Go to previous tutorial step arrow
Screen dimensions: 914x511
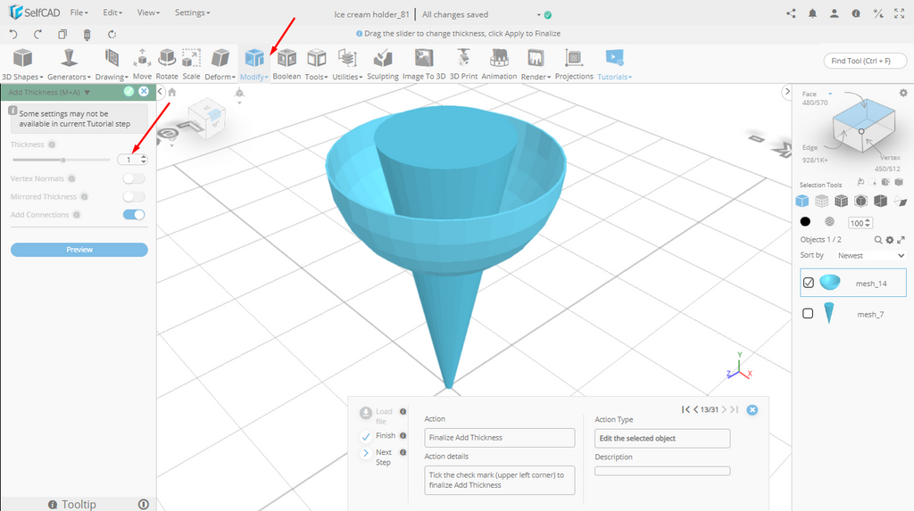click(696, 409)
